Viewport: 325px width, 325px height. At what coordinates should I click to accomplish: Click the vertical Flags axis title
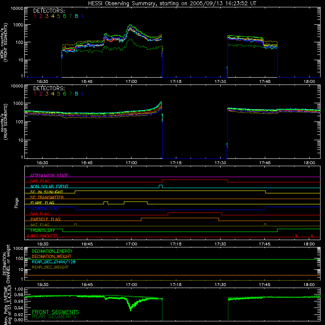pos(17,203)
